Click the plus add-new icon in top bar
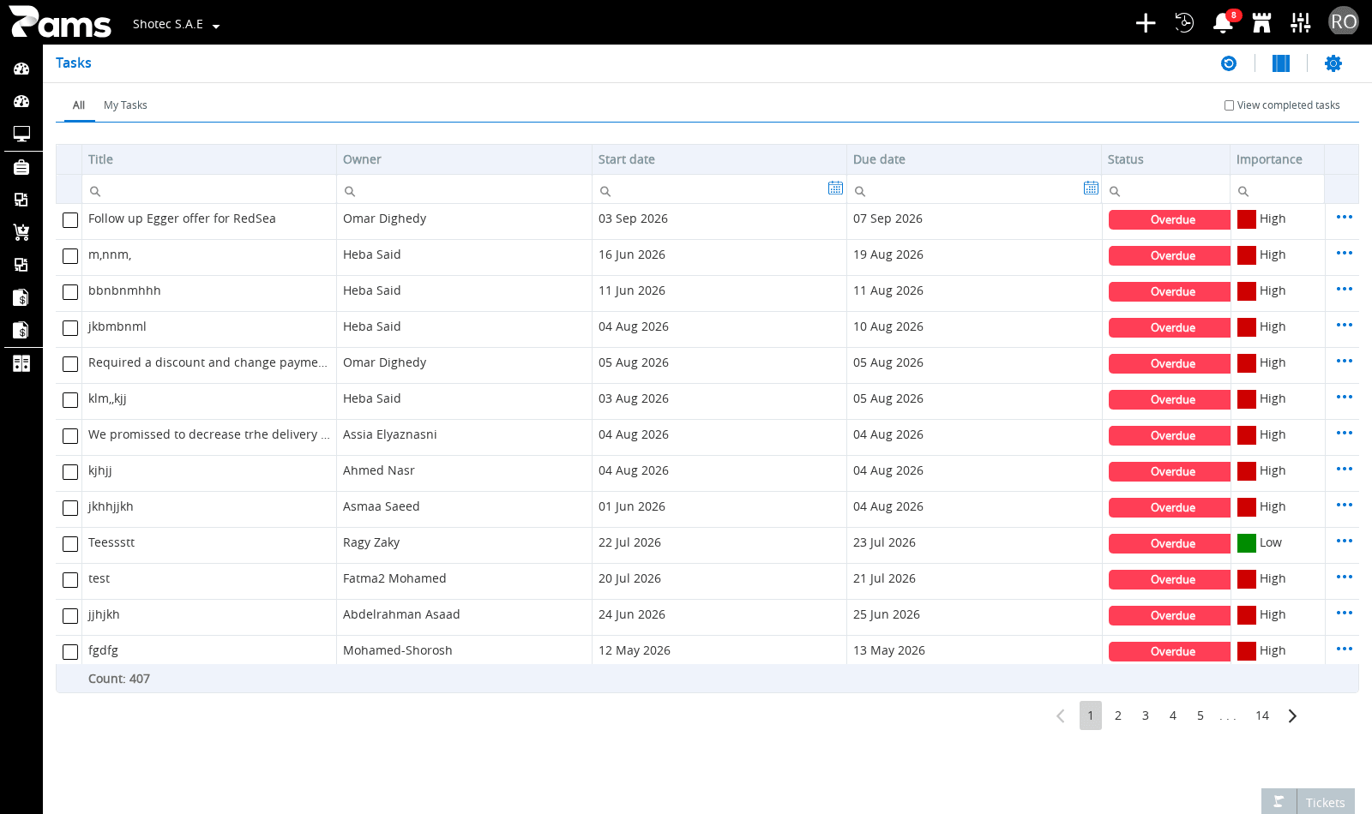This screenshot has height=814, width=1372. click(x=1146, y=23)
